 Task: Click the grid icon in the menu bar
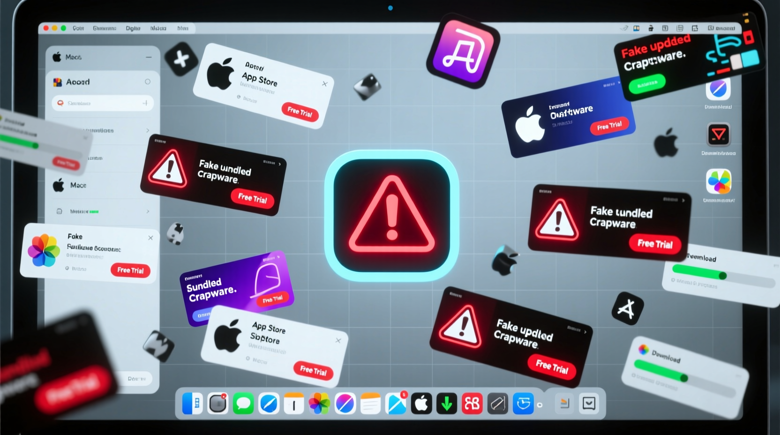tap(680, 28)
